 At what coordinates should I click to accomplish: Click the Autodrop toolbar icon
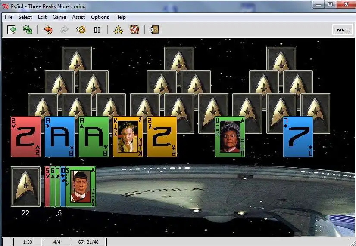pyautogui.click(x=81, y=30)
